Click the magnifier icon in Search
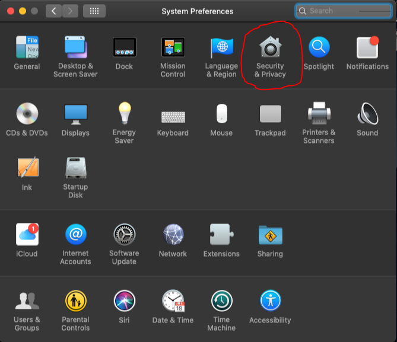The image size is (397, 342). point(302,11)
